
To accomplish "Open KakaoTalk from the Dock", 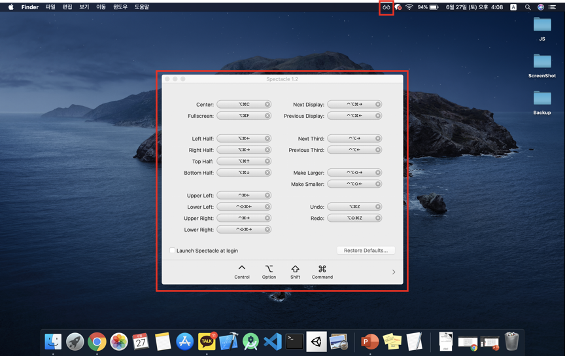I will coord(207,341).
